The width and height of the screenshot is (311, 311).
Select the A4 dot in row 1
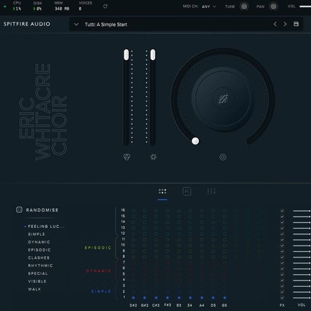(202, 297)
